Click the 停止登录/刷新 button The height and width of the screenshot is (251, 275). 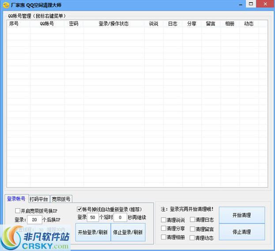point(128,232)
